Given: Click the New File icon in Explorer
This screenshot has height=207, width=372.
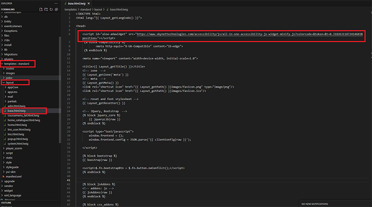Looking at the screenshot, I should [x=41, y=9].
